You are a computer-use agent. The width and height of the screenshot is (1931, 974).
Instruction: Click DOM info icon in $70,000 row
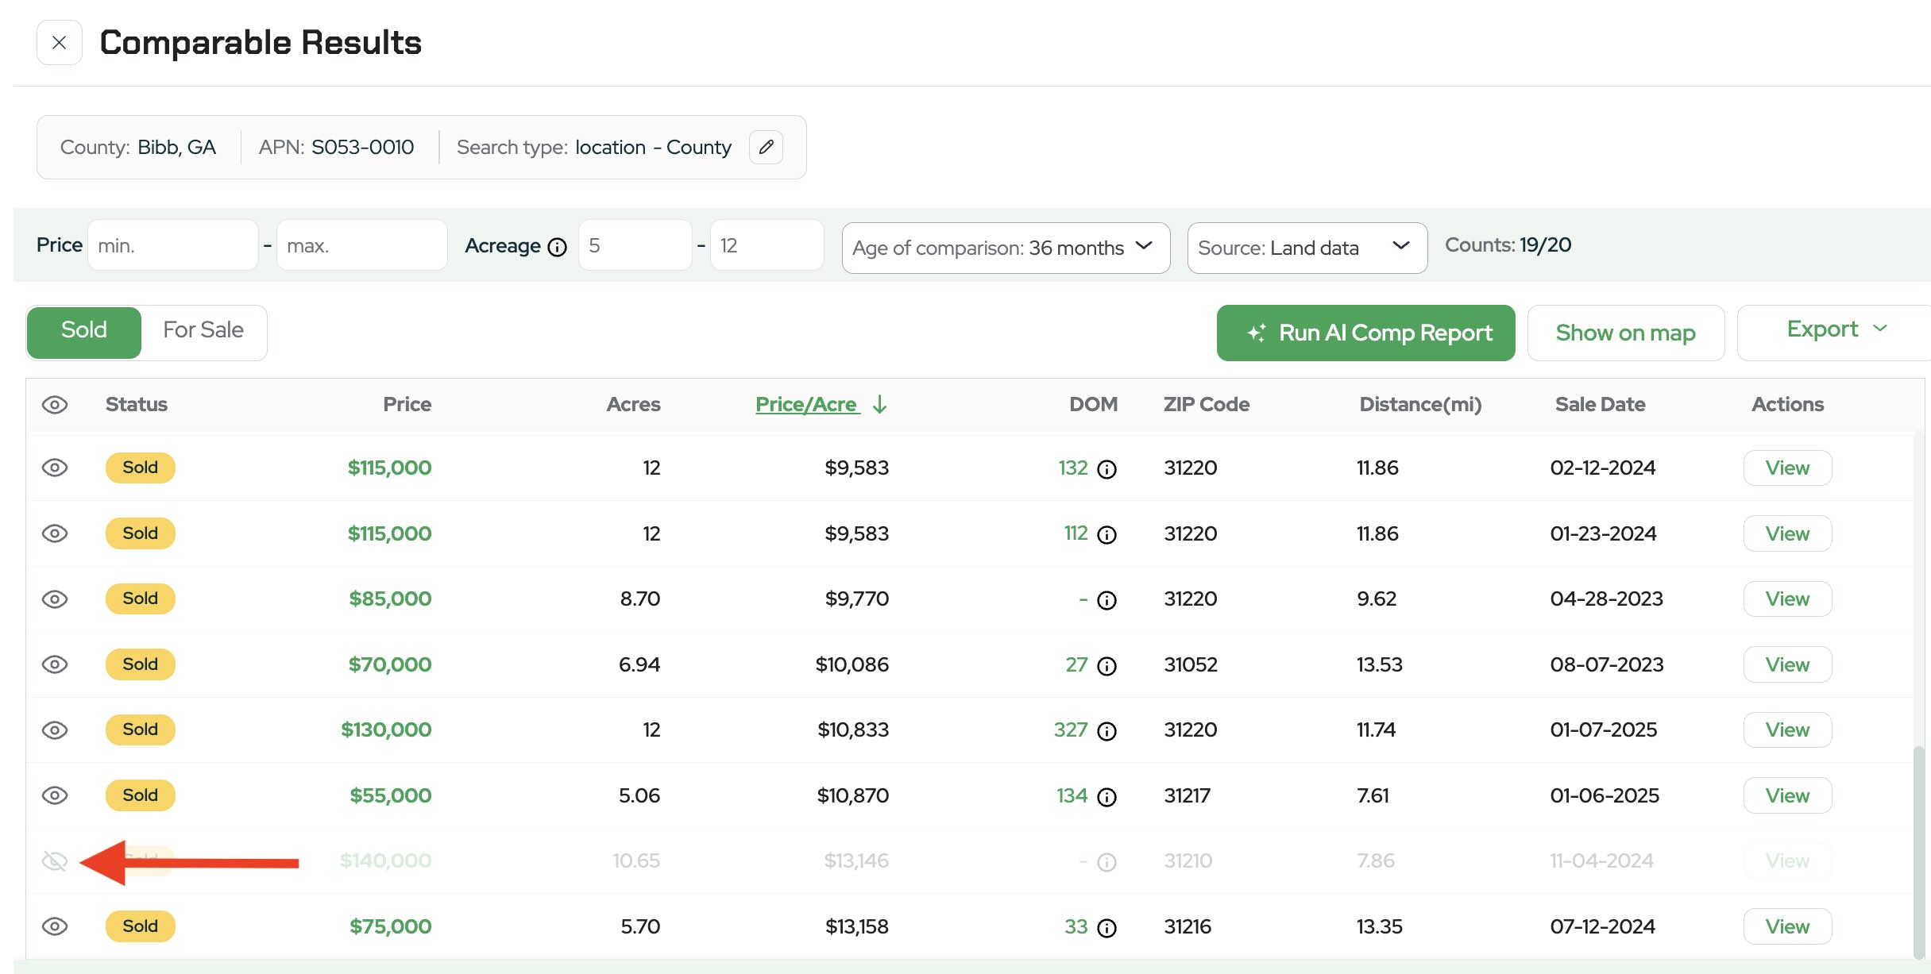click(x=1106, y=666)
